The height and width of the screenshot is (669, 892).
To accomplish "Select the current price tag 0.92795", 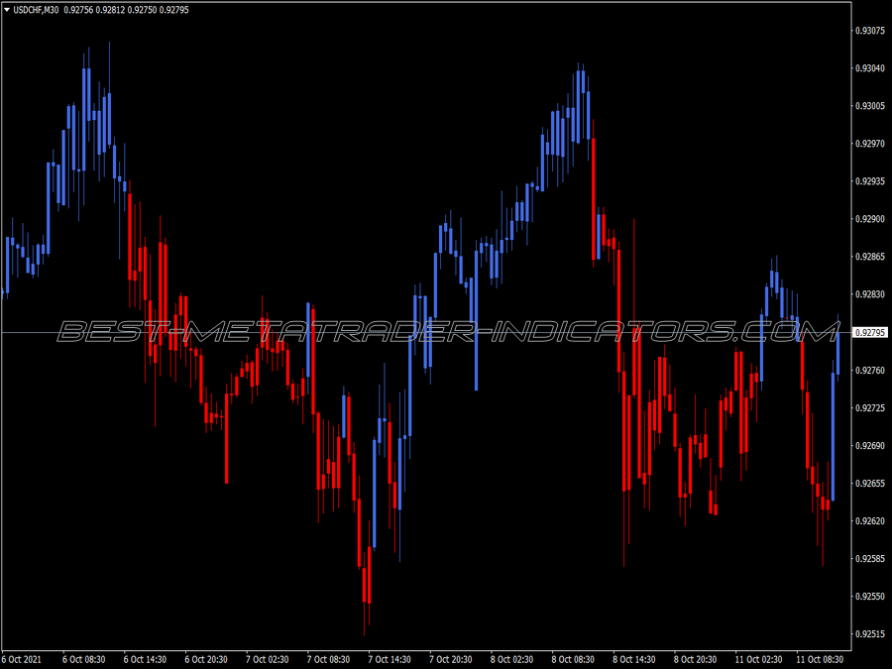I will [x=871, y=332].
